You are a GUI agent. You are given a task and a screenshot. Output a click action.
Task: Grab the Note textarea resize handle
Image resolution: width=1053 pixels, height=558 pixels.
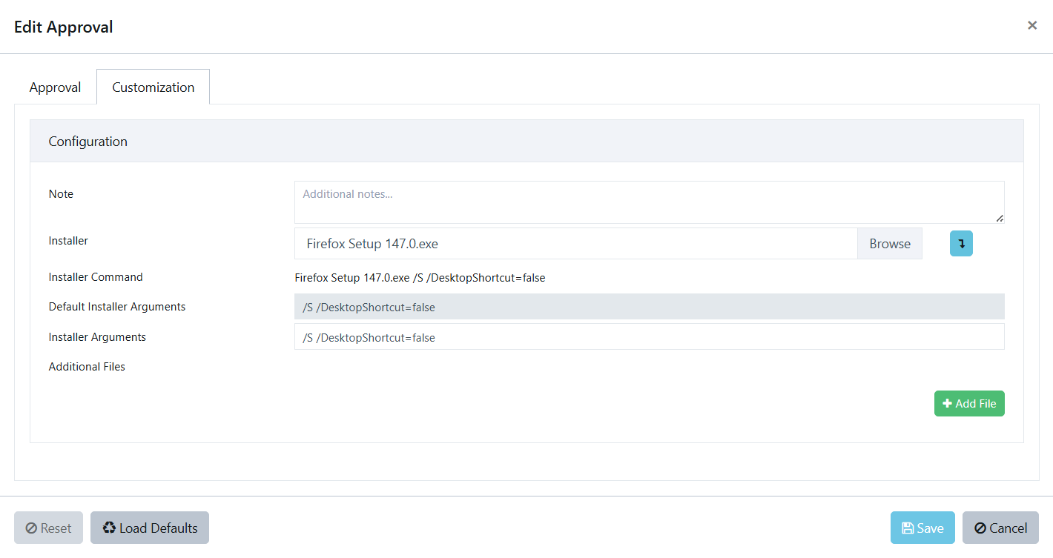coord(1000,219)
